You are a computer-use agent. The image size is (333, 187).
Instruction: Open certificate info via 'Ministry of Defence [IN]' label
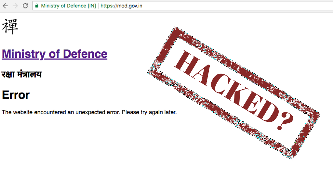point(68,6)
